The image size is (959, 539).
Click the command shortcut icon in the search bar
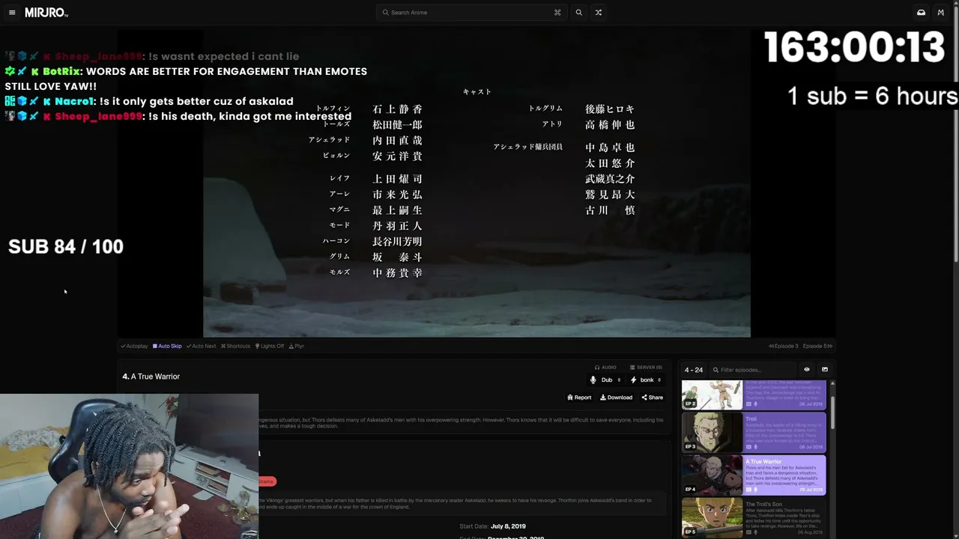coord(557,13)
